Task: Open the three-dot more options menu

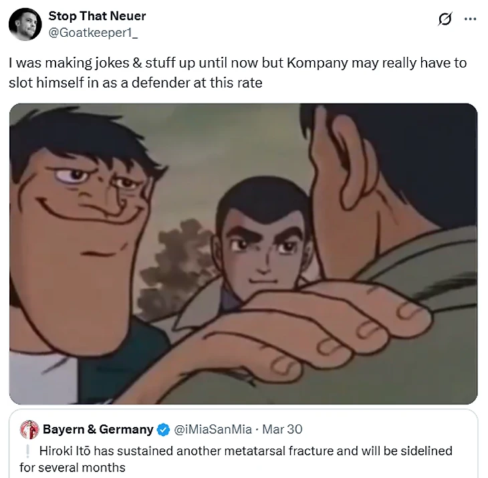Action: point(470,19)
